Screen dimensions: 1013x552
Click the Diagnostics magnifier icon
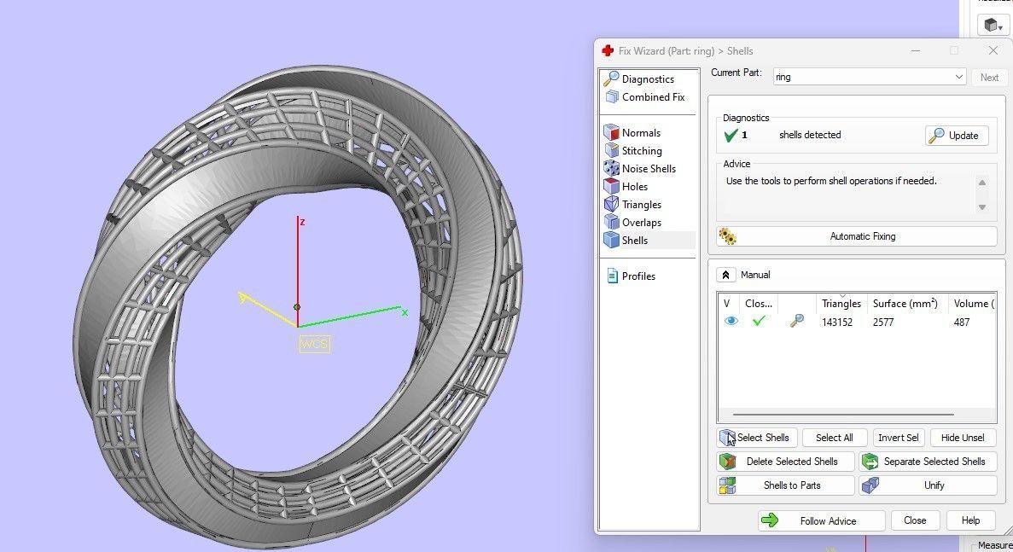point(610,78)
